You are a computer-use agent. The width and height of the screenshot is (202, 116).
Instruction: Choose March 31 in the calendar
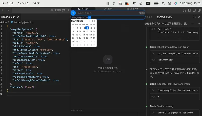coord(80,41)
